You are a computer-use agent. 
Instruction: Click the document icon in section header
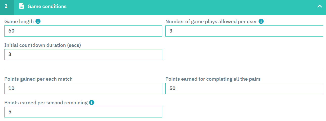coord(22,6)
